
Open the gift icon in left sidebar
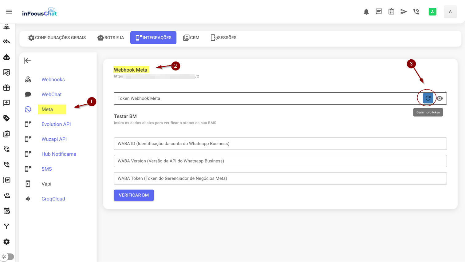tap(6, 88)
